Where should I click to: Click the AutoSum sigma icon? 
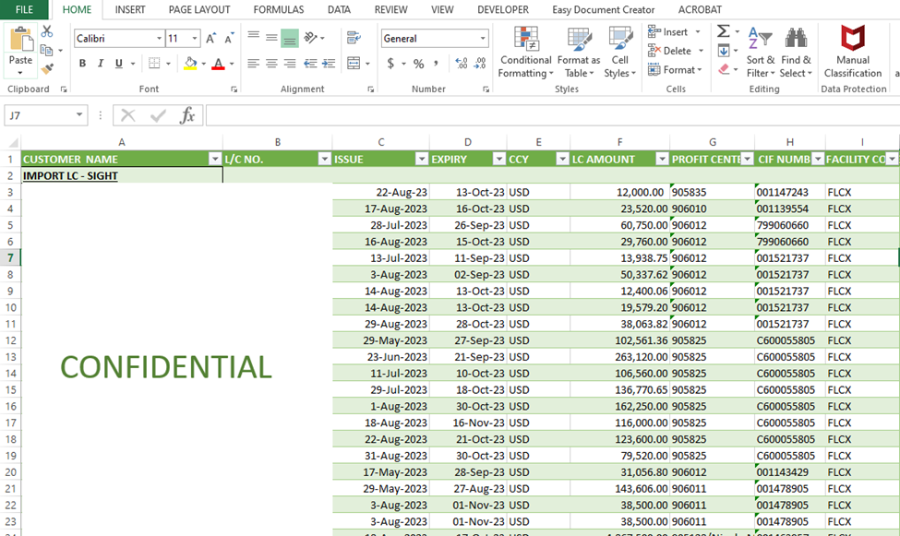pyautogui.click(x=723, y=32)
